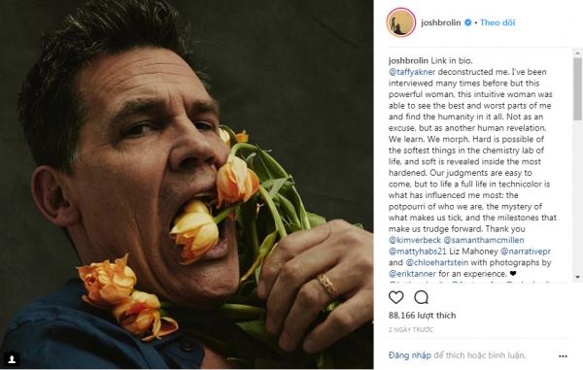583x370 pixels.
Task: Click caption scrollbar down arrow
Action: pos(577,277)
